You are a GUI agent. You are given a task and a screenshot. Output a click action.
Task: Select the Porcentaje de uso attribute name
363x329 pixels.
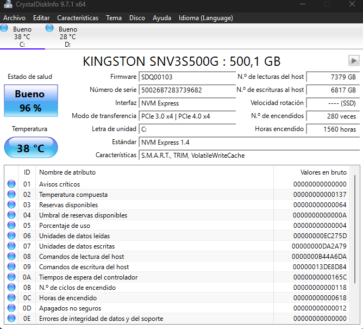click(x=65, y=226)
